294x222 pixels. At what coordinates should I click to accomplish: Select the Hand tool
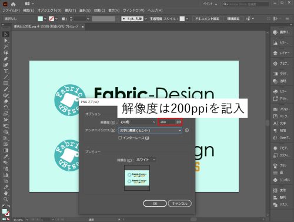click(x=6, y=193)
